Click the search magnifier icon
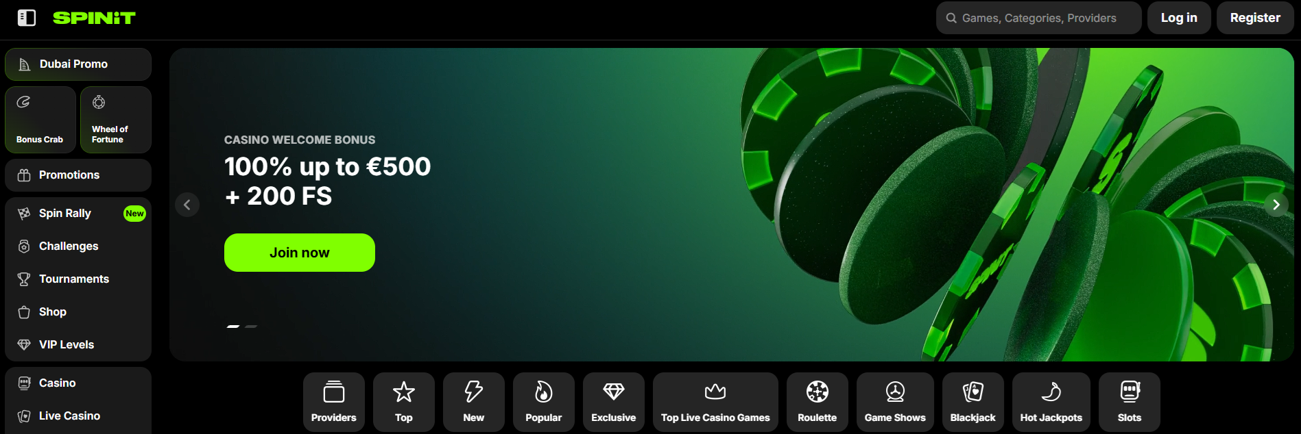Viewport: 1301px width, 434px height. 951,18
